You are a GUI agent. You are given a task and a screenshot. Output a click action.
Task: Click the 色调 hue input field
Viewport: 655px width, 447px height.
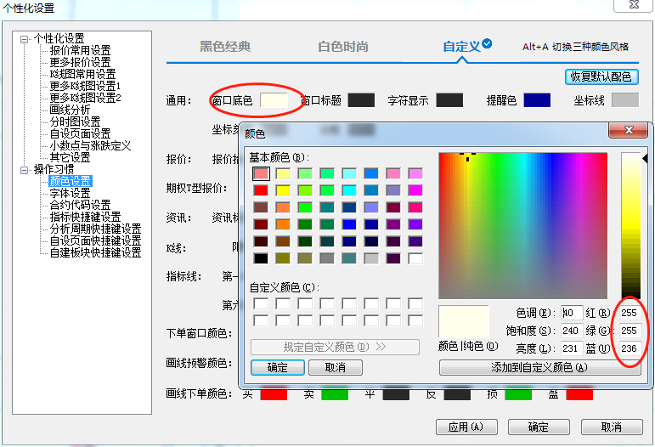coord(572,313)
